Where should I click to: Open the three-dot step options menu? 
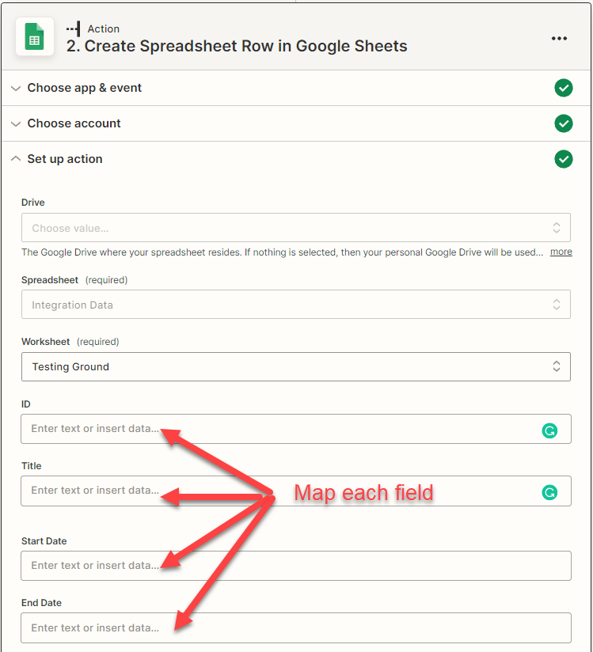[559, 38]
